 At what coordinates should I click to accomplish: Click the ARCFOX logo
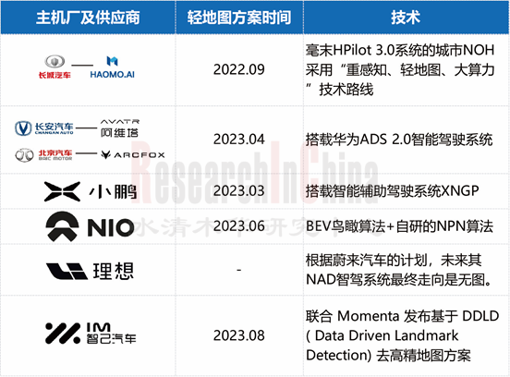pyautogui.click(x=133, y=155)
